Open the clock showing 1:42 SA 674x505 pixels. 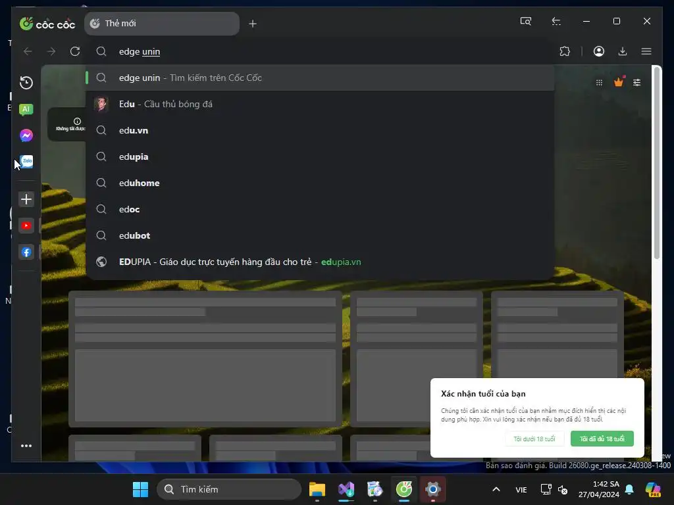coord(599,489)
